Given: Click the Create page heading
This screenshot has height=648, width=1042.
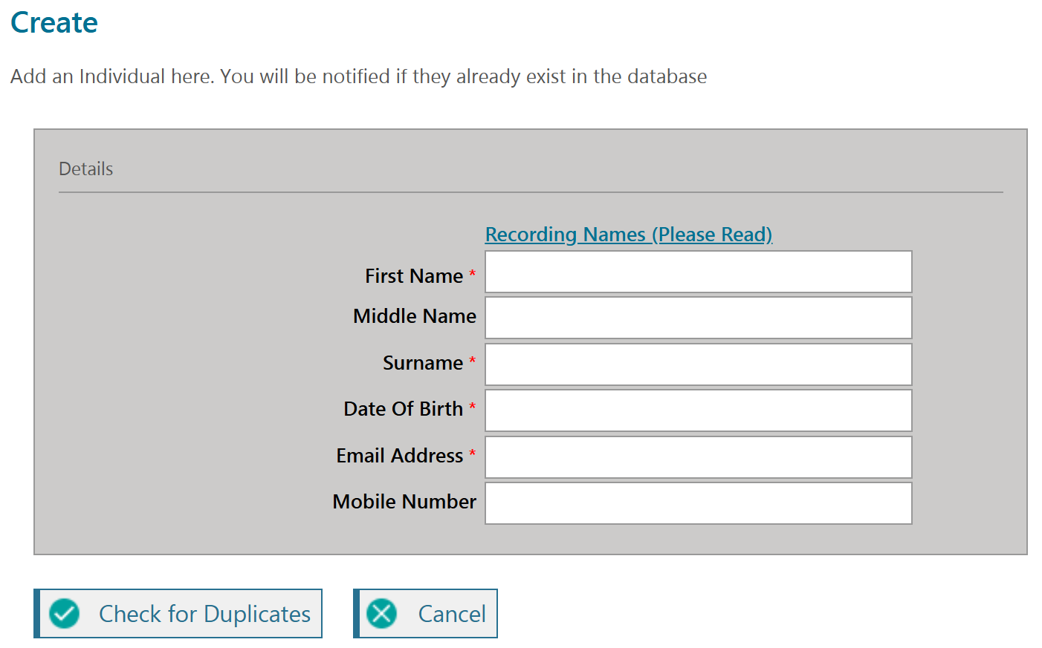Looking at the screenshot, I should 54,23.
